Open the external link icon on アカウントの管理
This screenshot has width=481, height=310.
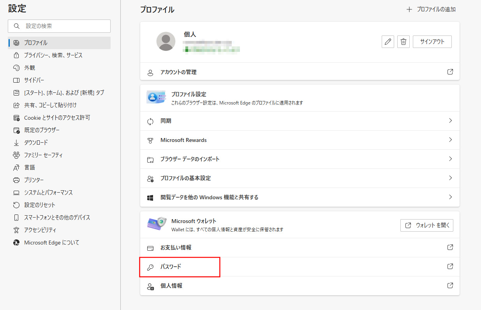(450, 72)
